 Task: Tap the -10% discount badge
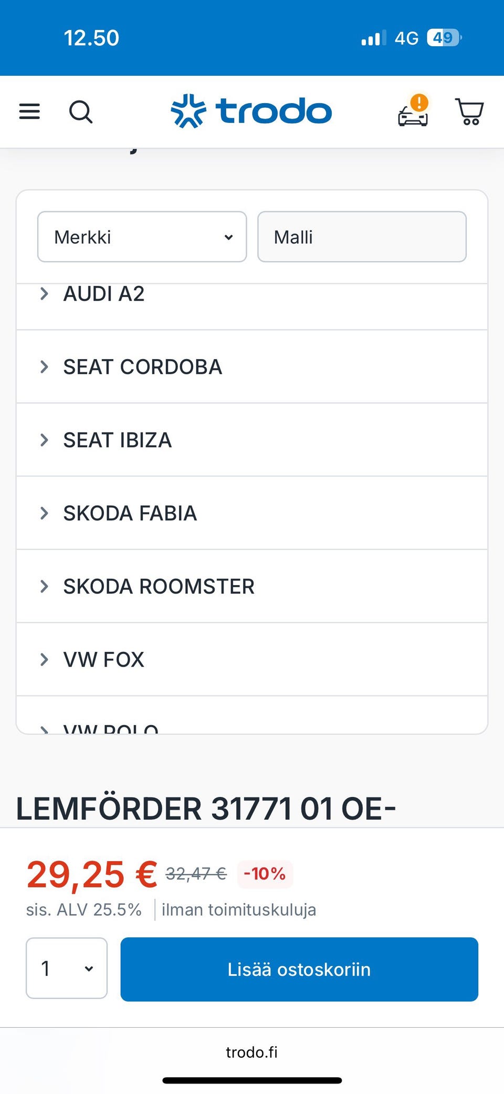click(x=265, y=874)
